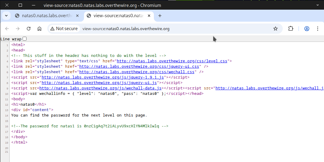Open the title bar chevron menu
This screenshot has height=162, width=324.
click(317, 5)
